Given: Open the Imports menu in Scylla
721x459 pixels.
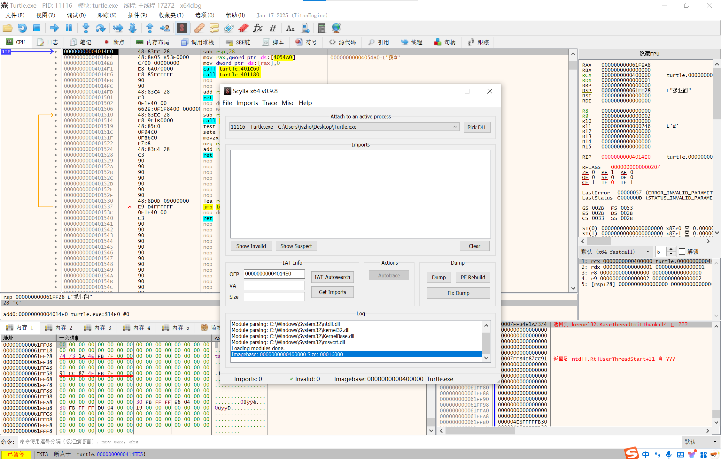Looking at the screenshot, I should point(247,103).
